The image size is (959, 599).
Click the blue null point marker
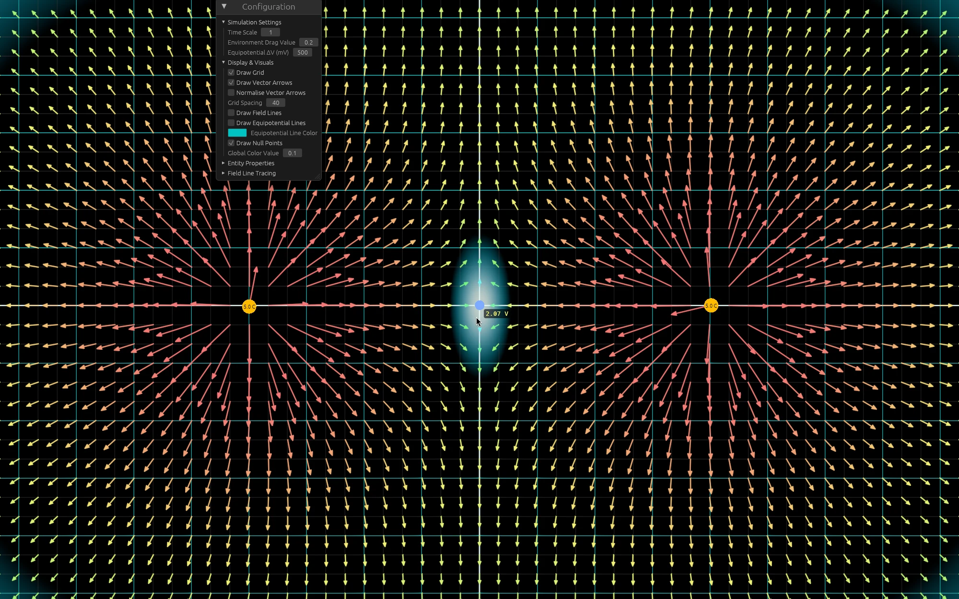(x=479, y=305)
